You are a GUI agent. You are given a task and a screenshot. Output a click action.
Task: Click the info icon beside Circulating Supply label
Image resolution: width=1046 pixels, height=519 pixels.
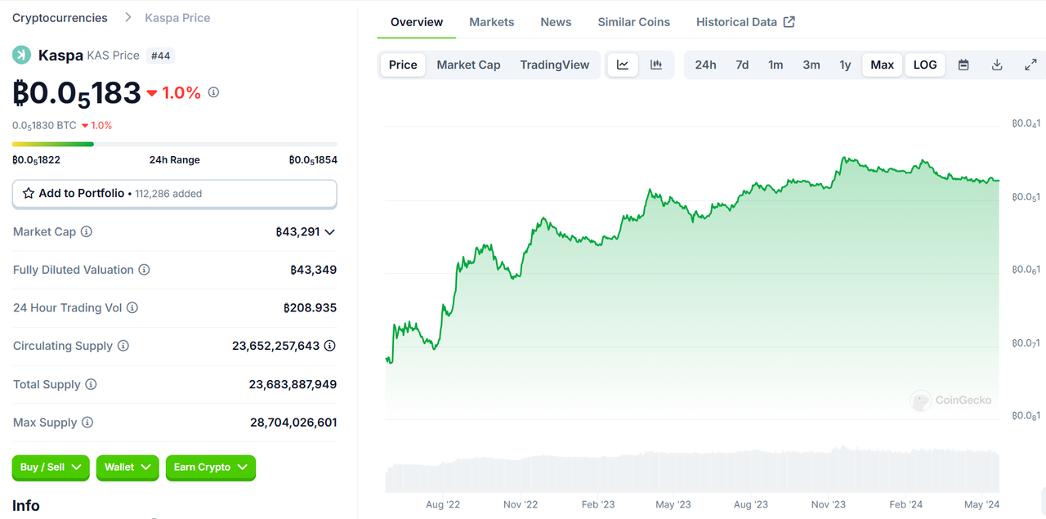coord(123,346)
